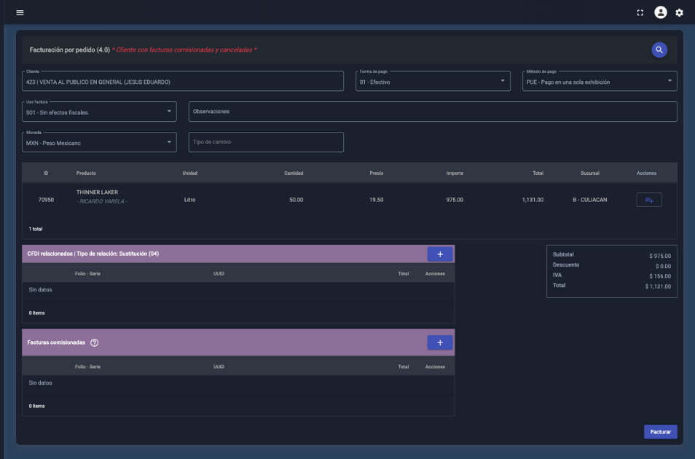Click into the Observaciones field

pos(432,111)
